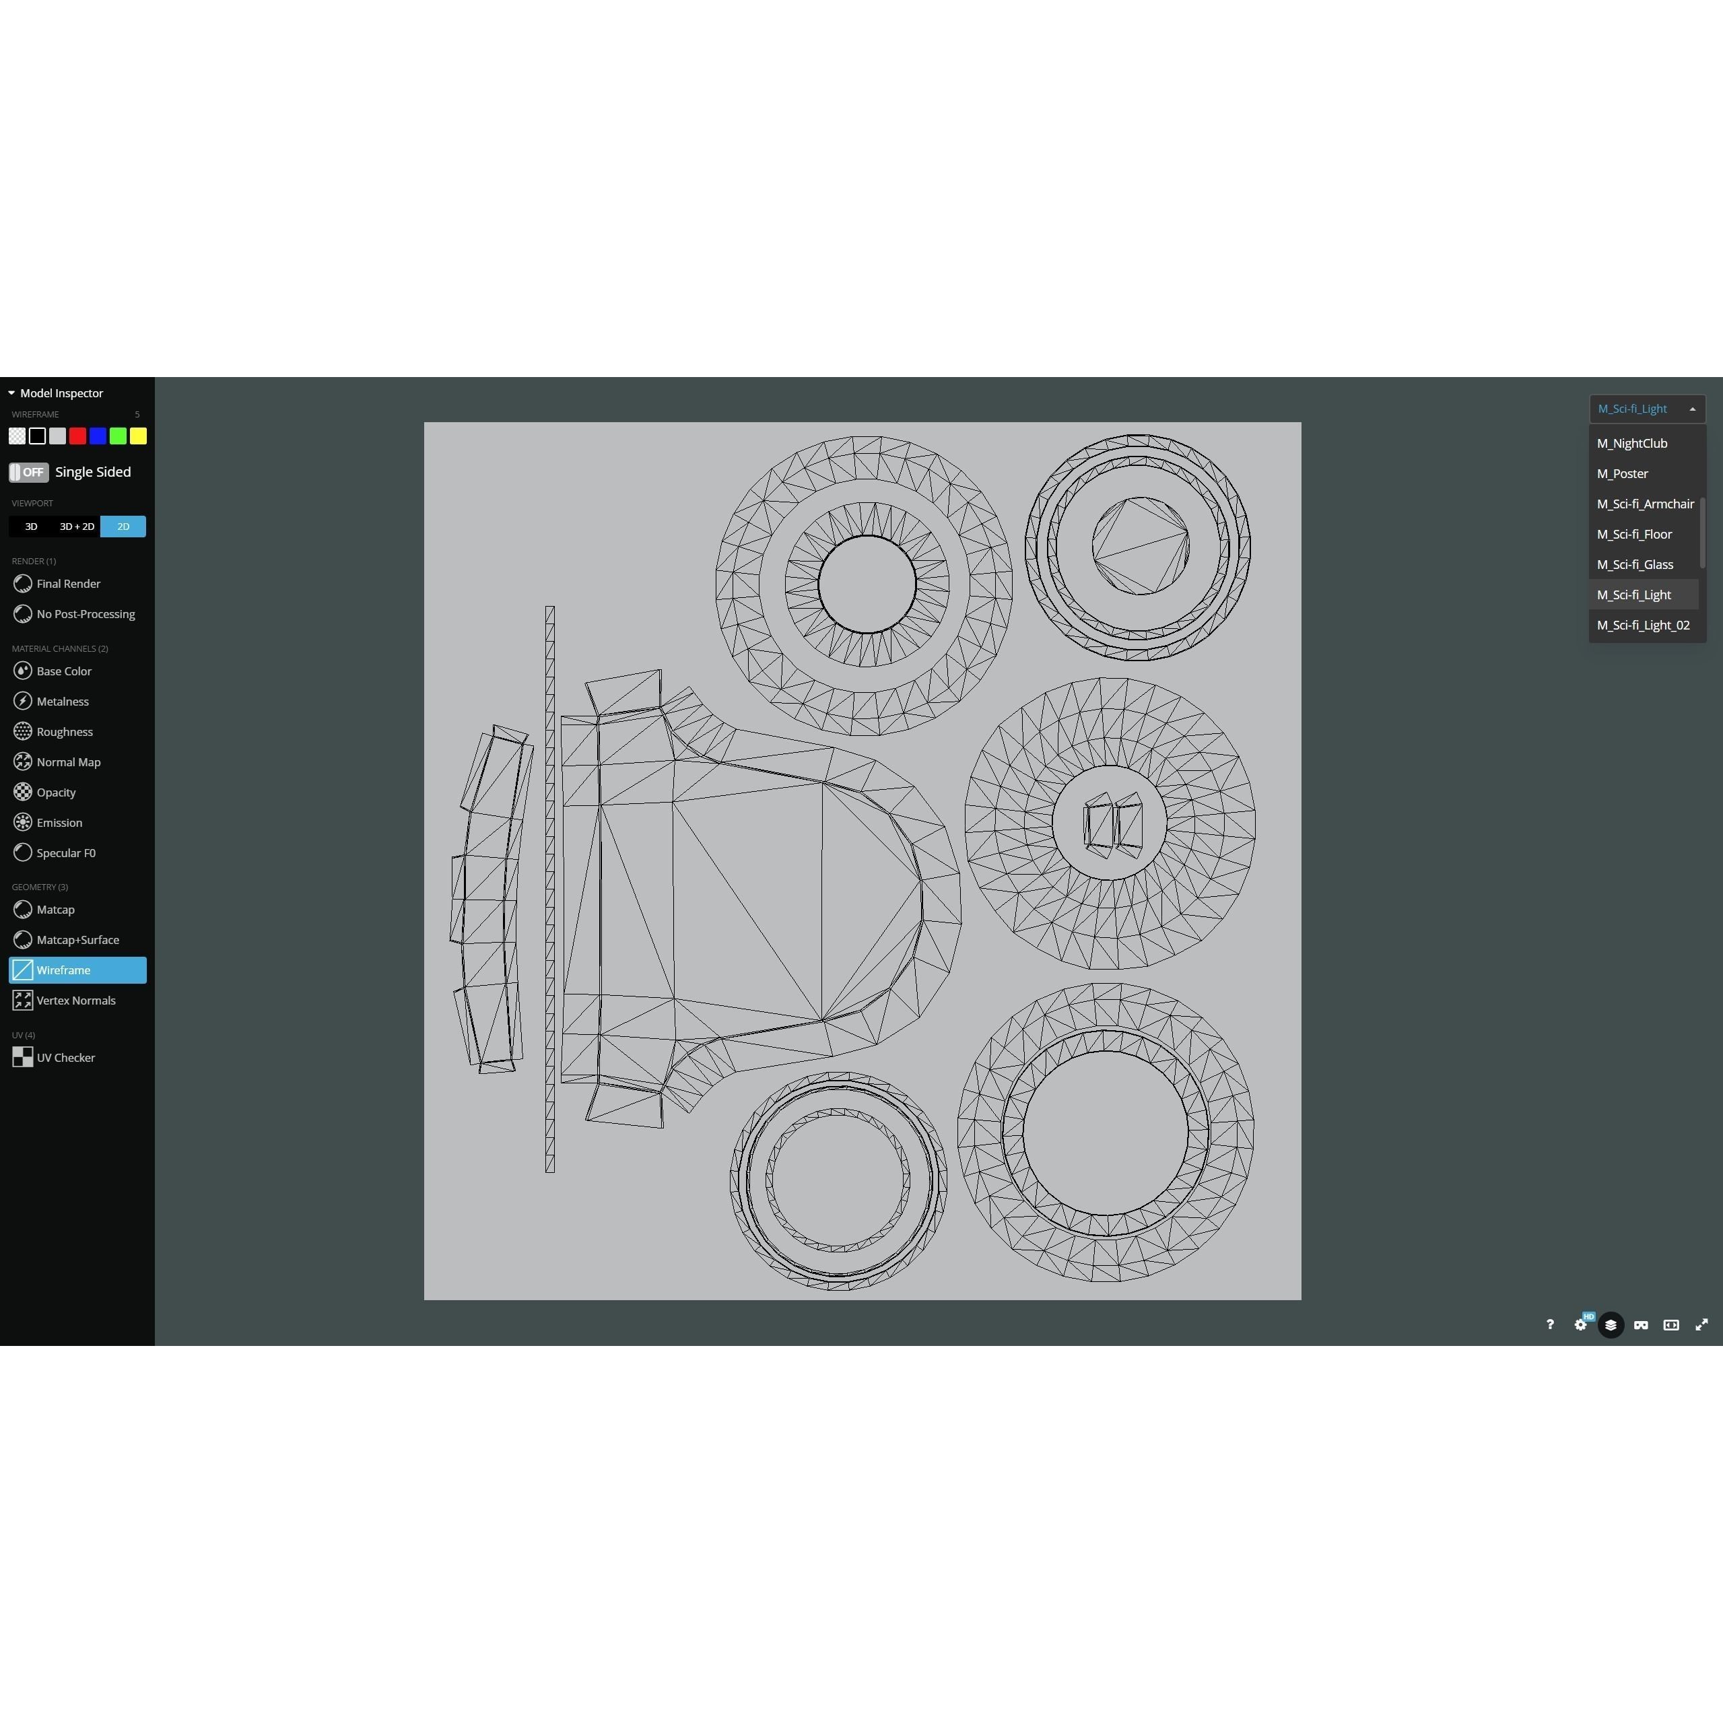
Task: Click the Vertex Normals icon
Action: (x=22, y=1001)
